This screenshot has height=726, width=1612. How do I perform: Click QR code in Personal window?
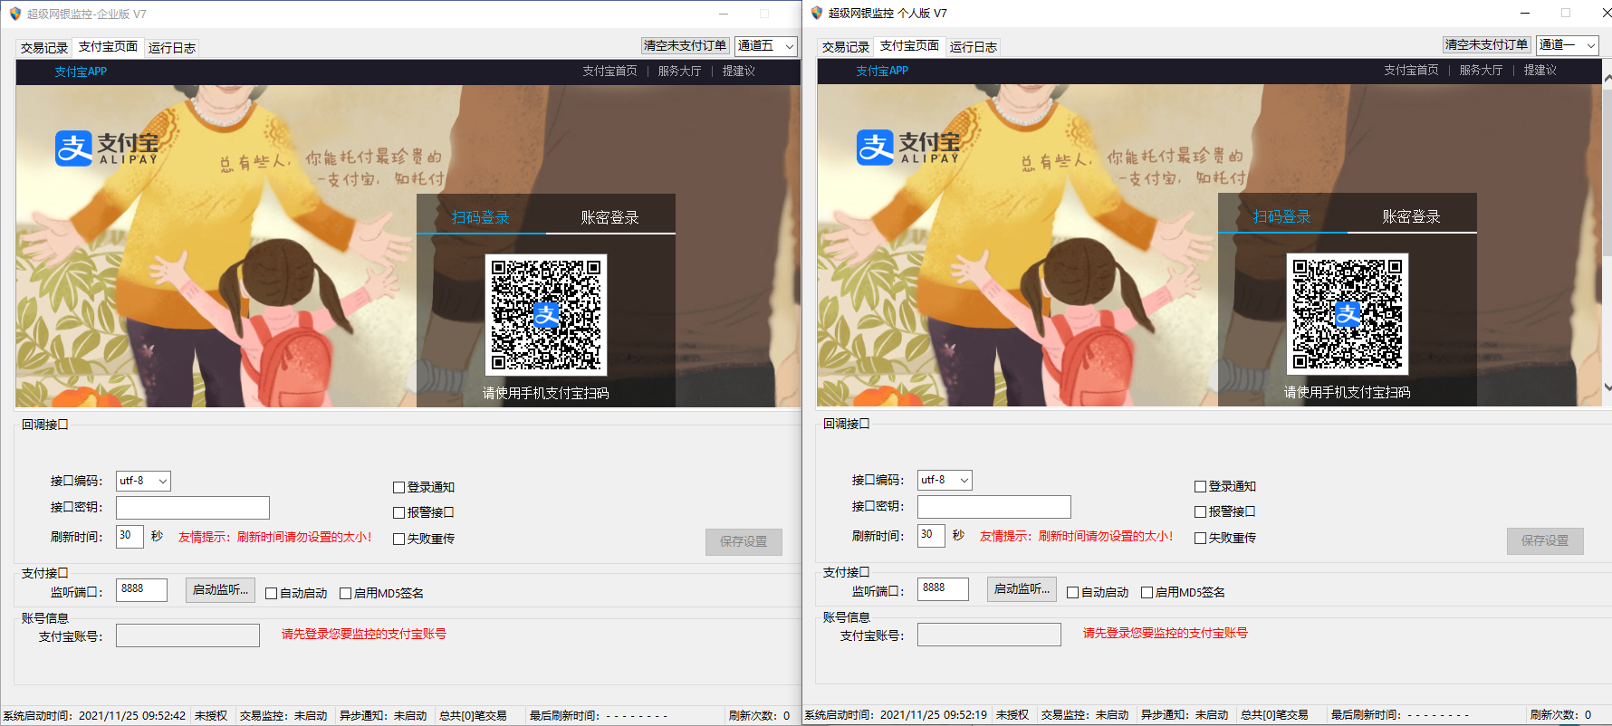(x=1348, y=314)
